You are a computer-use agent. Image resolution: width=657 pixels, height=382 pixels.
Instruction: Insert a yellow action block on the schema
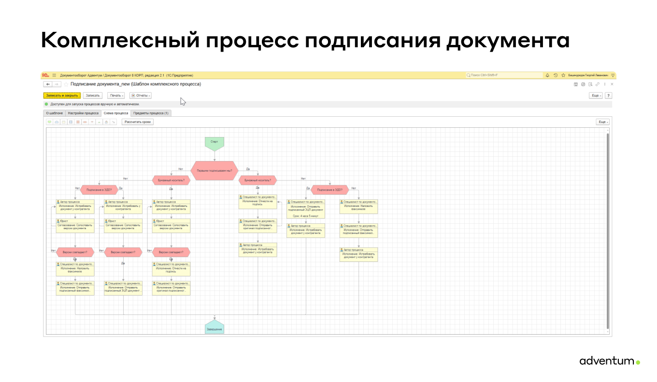pos(63,122)
